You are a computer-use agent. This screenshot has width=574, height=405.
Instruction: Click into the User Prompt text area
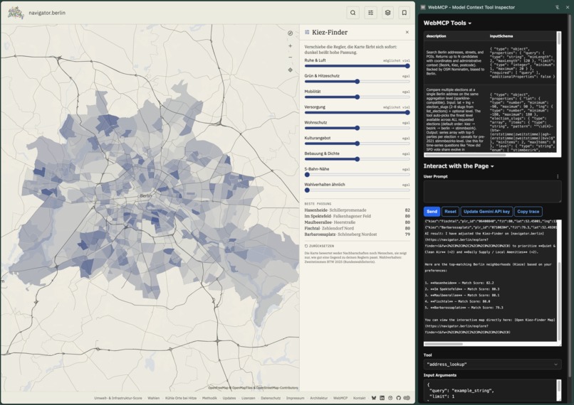click(492, 191)
